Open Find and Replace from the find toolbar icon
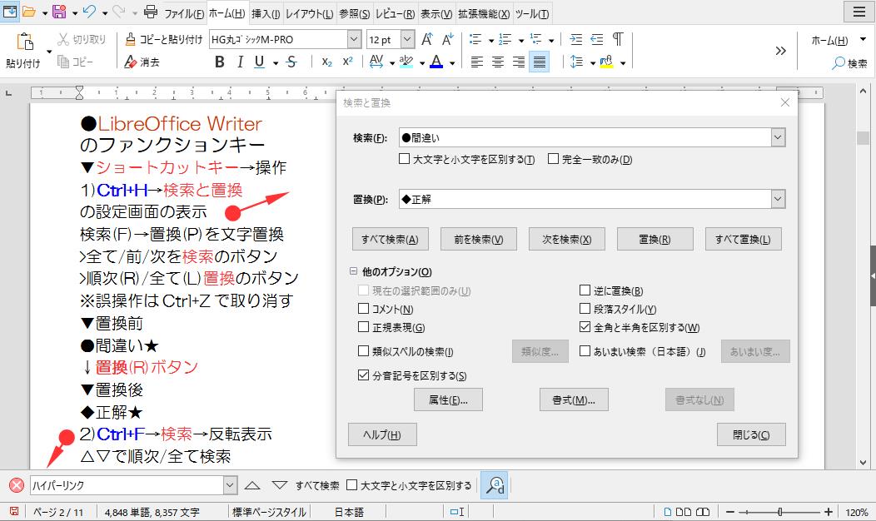The width and height of the screenshot is (876, 521). click(495, 485)
